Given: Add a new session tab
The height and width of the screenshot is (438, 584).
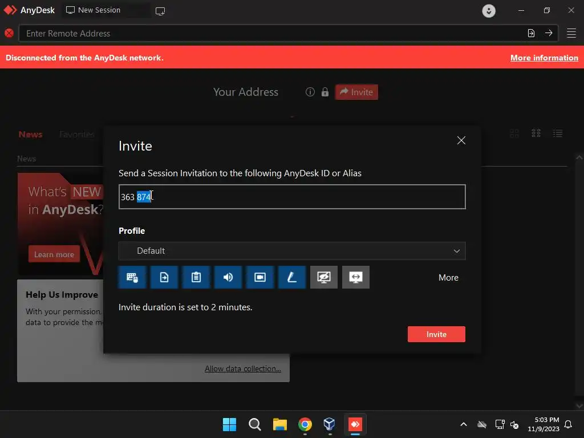Looking at the screenshot, I should [160, 11].
